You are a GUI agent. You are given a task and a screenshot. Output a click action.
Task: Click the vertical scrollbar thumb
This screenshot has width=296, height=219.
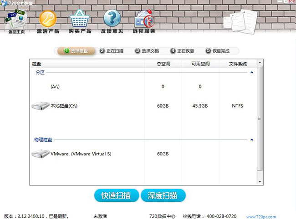260,118
